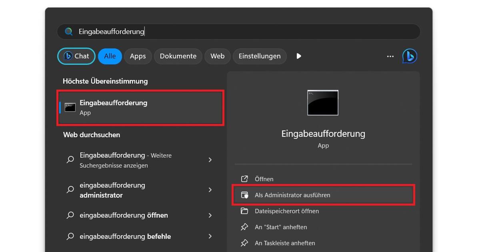
Task: Click the Als Administrator ausführen shield icon
Action: pos(244,195)
